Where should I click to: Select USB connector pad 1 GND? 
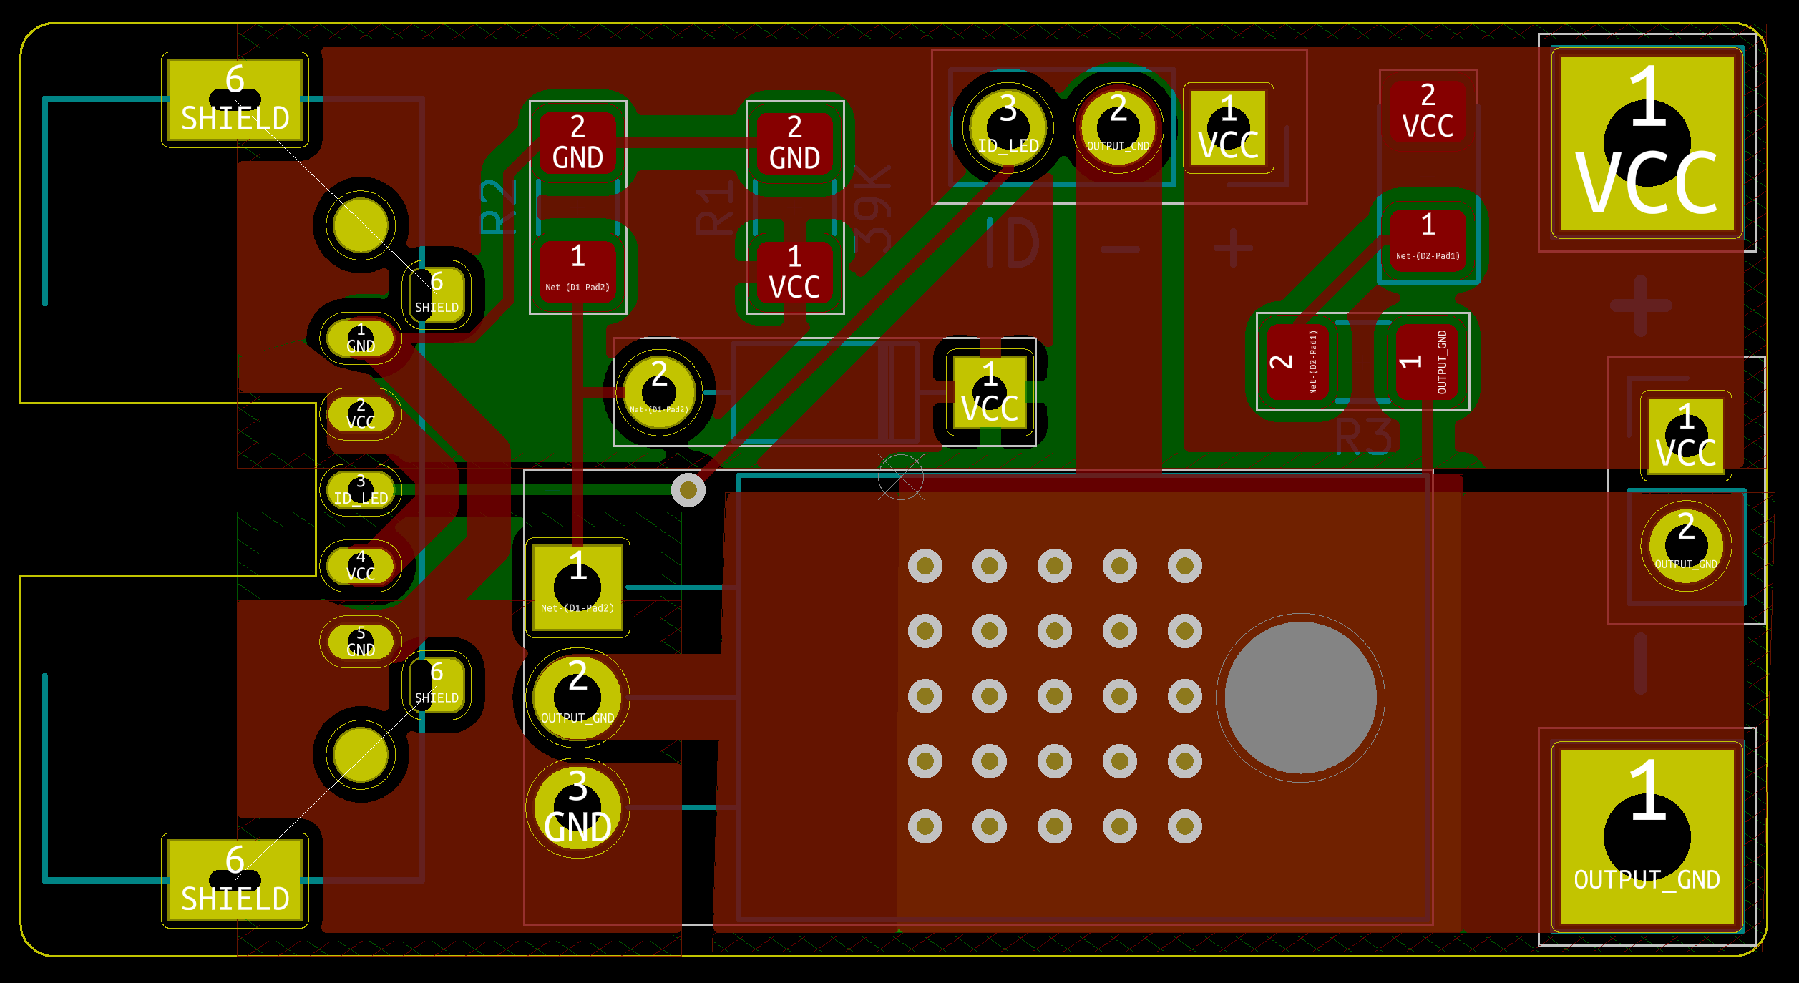(361, 338)
